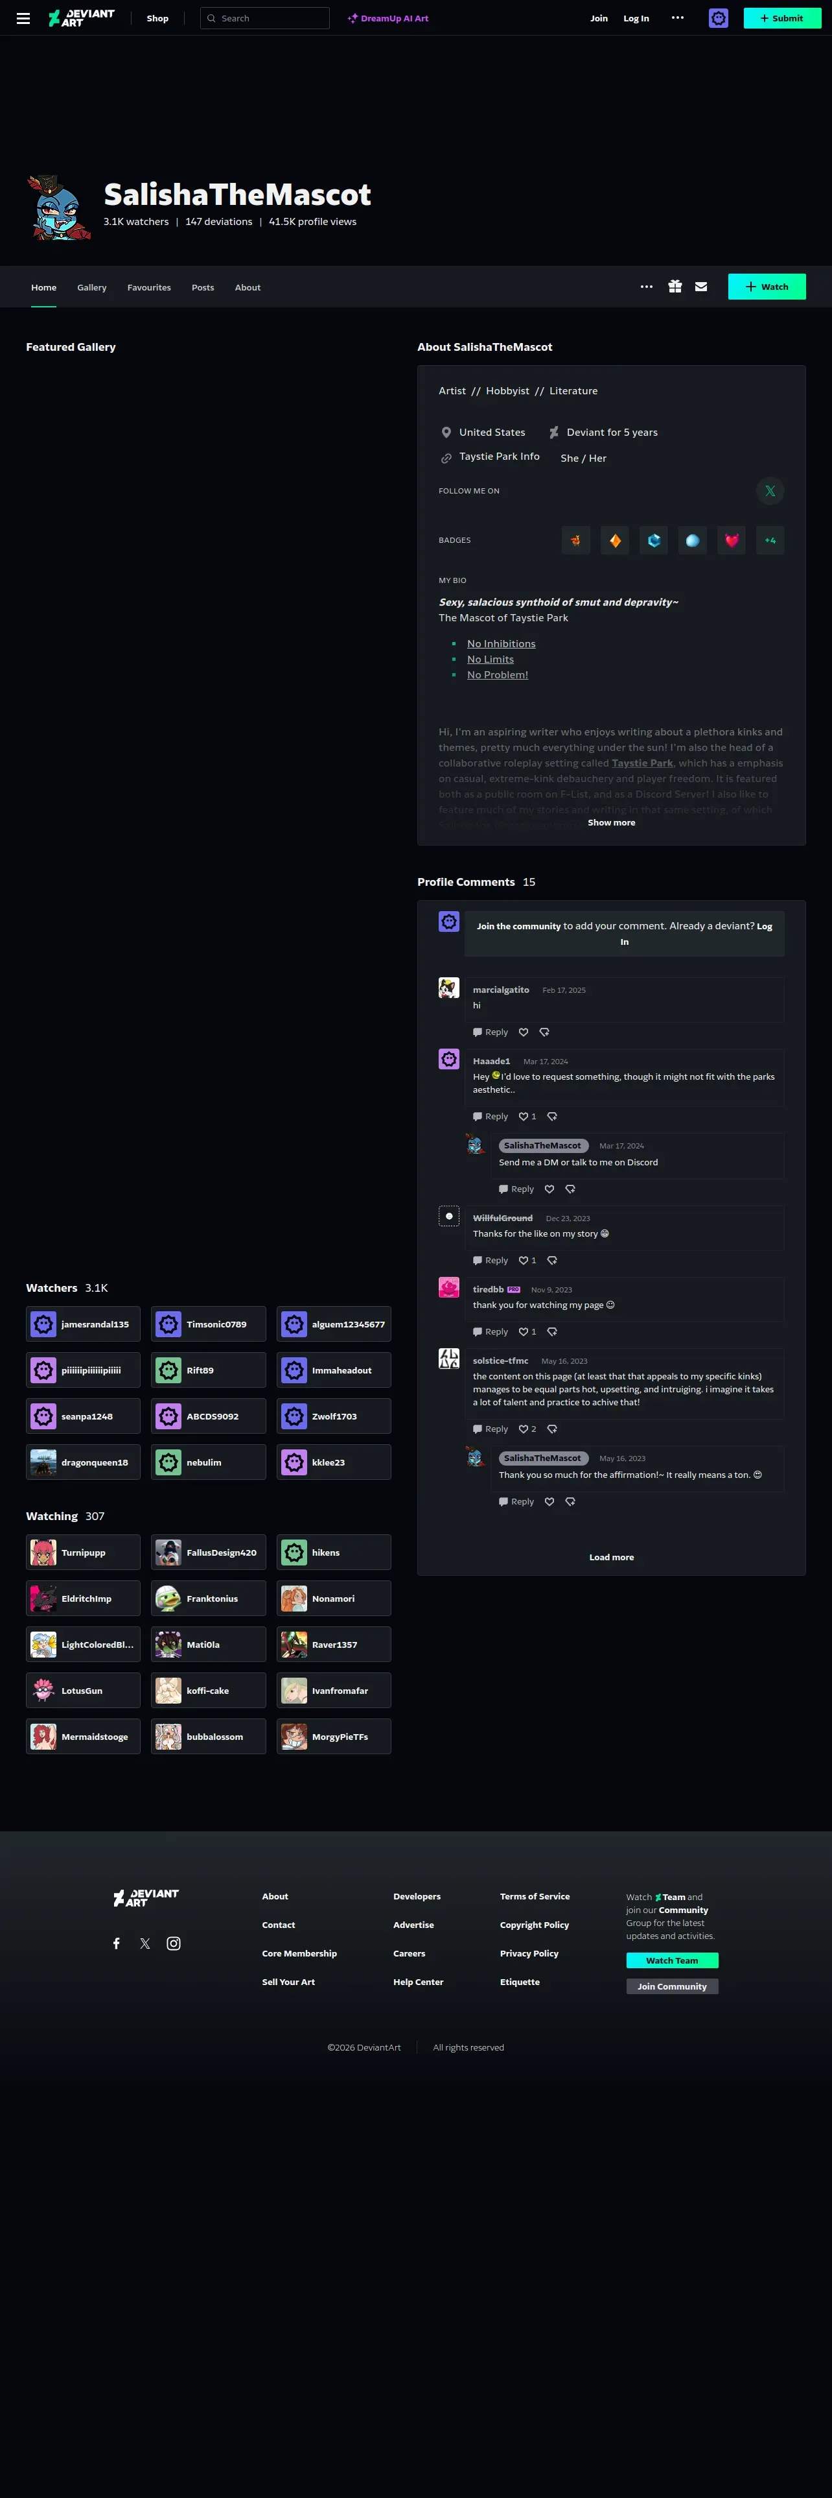
Task: Open Turnipupp in Watching list
Action: tap(84, 1552)
